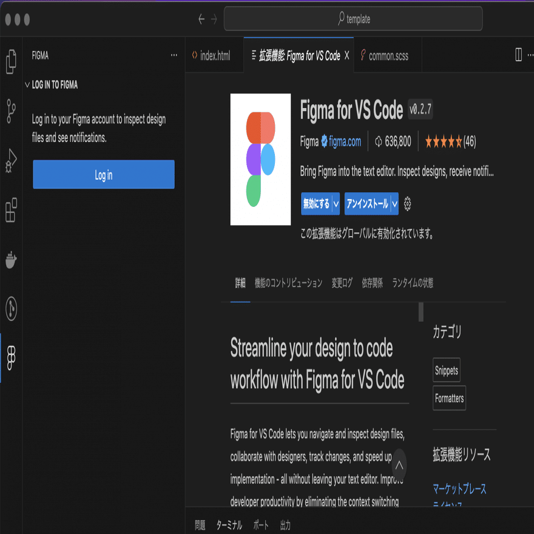The width and height of the screenshot is (534, 534).
Task: Collapse the LOG IN TO FIGMA section
Action: tap(27, 84)
